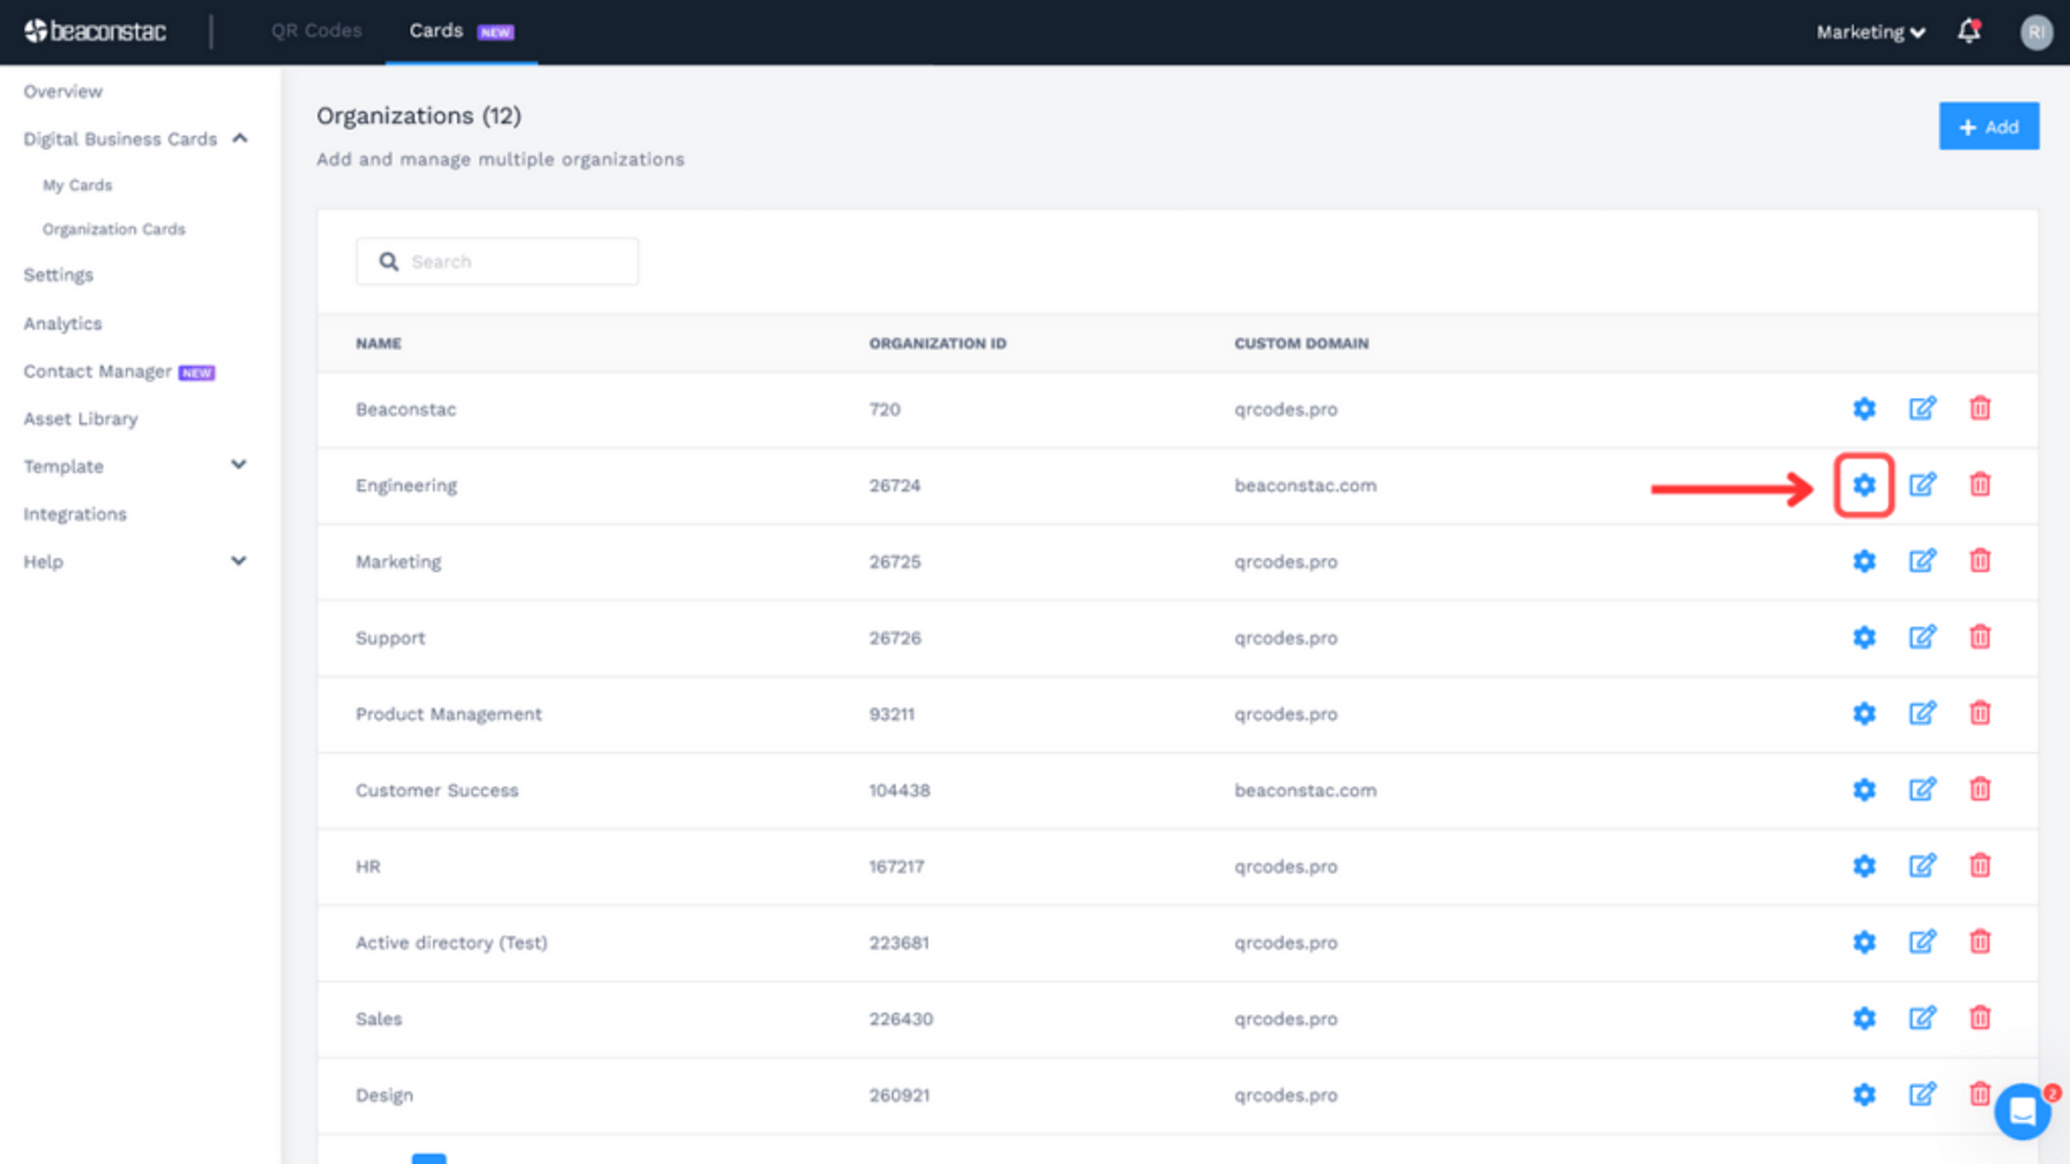2070x1164 pixels.
Task: Select organization ID 104438
Action: pyautogui.click(x=899, y=791)
